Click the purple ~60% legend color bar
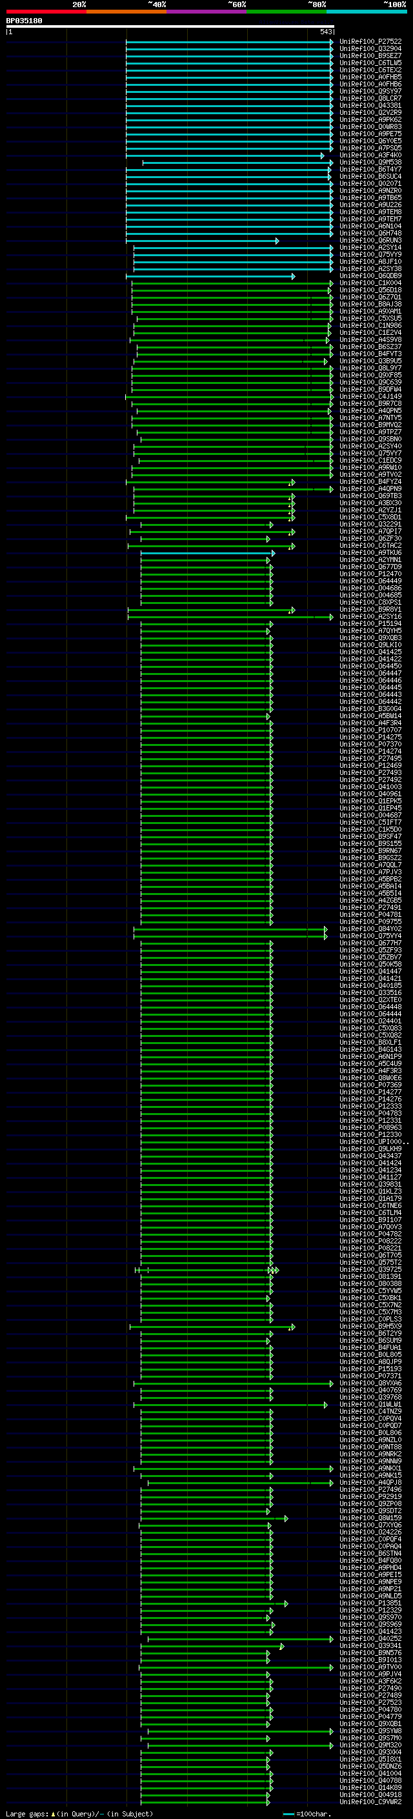Screen dimensions: 413x1819 (207, 12)
